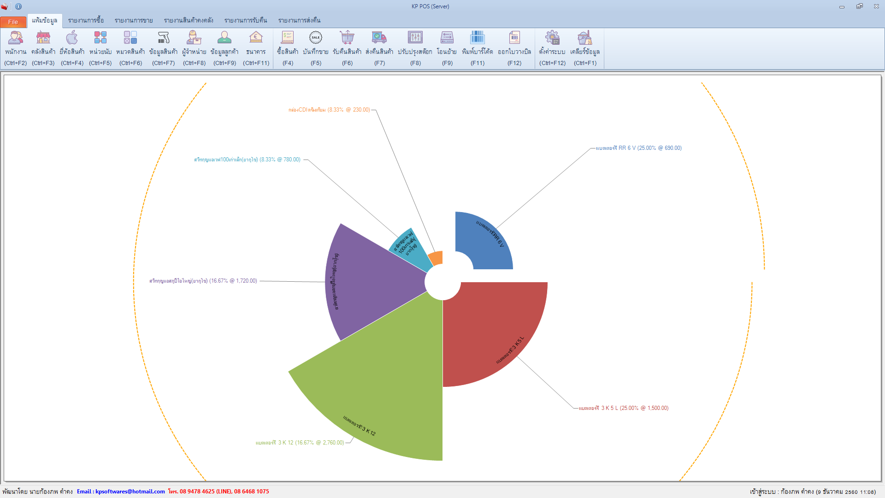Click phone number text in status bar

coord(218,492)
